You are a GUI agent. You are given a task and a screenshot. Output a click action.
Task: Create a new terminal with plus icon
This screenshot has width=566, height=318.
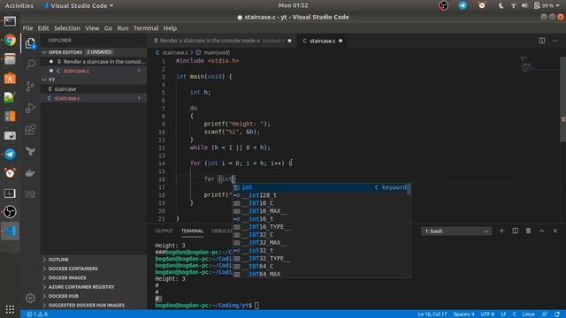pyautogui.click(x=501, y=231)
